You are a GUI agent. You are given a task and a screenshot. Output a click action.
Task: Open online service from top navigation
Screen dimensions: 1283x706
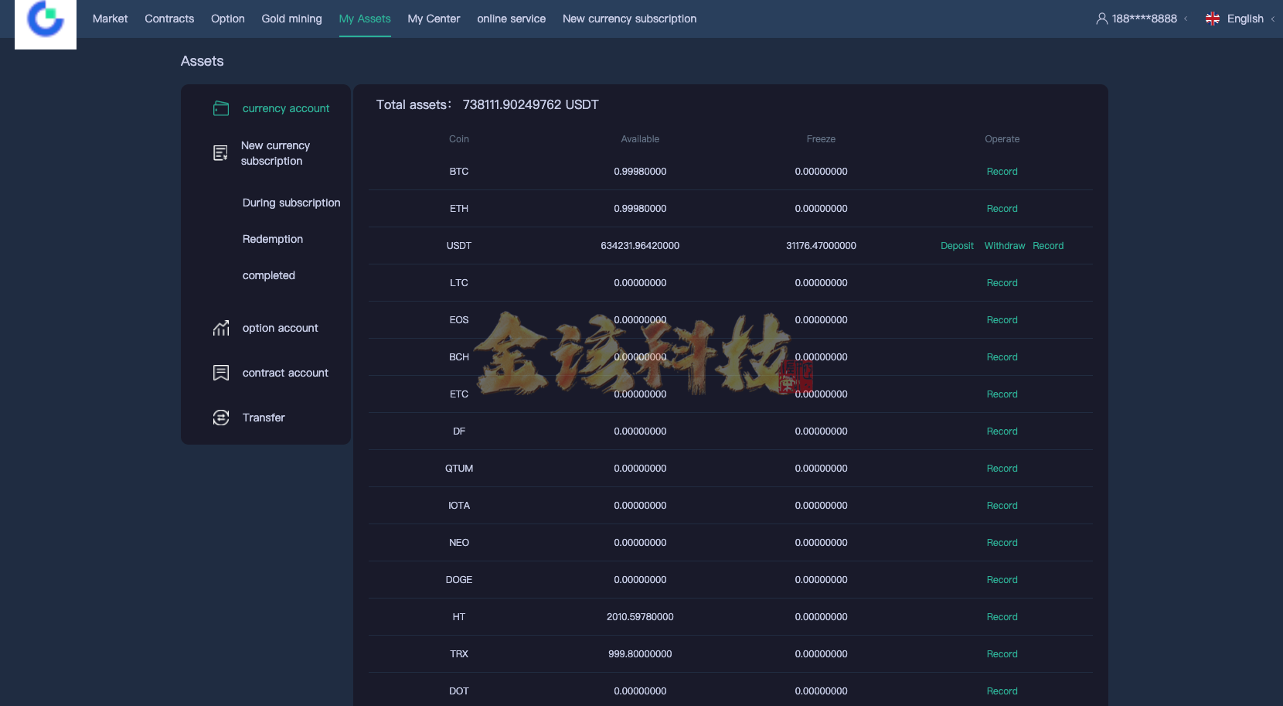click(511, 19)
